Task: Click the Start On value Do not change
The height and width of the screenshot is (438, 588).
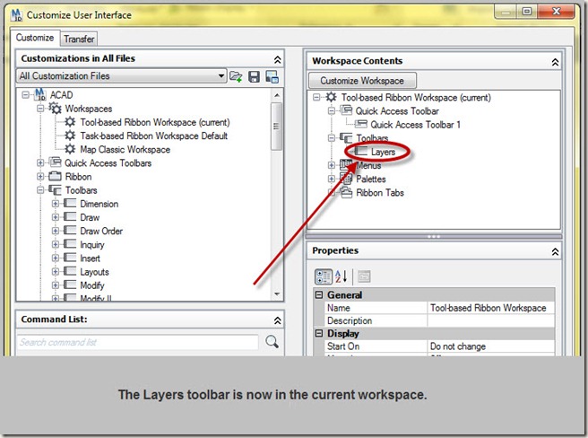Action: point(490,346)
